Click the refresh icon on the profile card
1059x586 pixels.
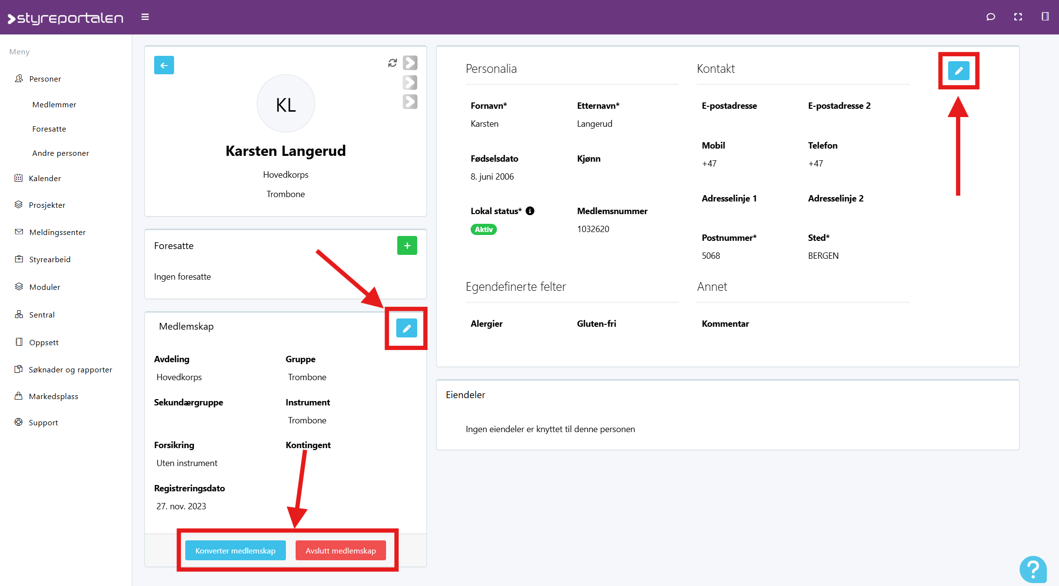[392, 63]
